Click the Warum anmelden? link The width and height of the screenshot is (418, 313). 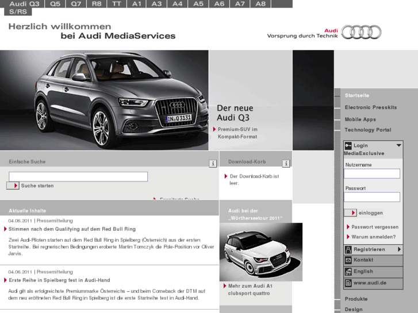(x=374, y=237)
